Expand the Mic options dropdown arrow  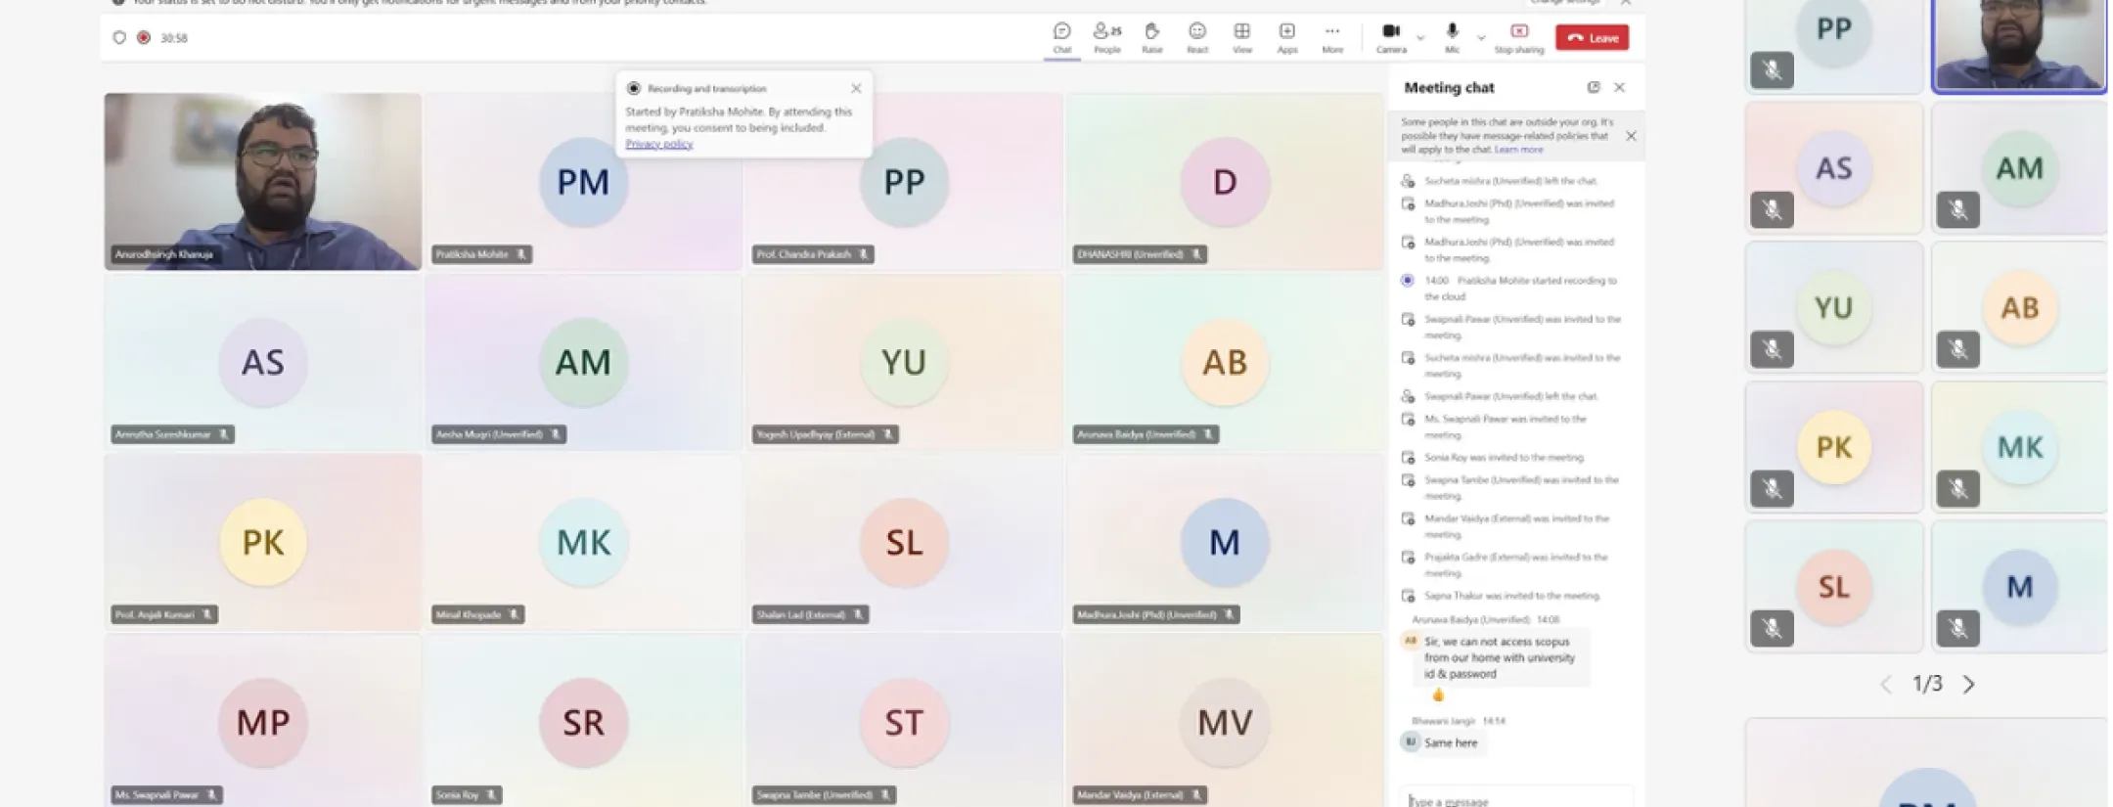tap(1481, 38)
